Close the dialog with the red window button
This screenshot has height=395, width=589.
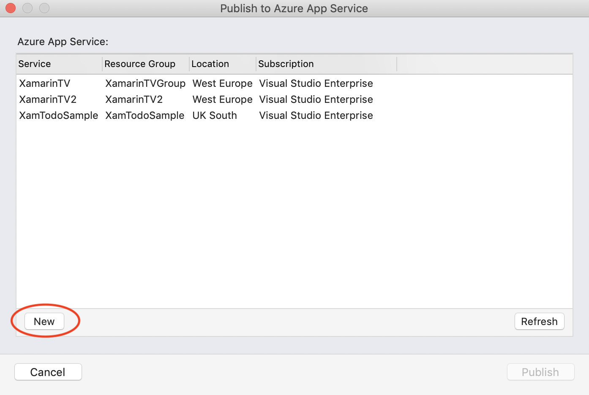pos(11,8)
